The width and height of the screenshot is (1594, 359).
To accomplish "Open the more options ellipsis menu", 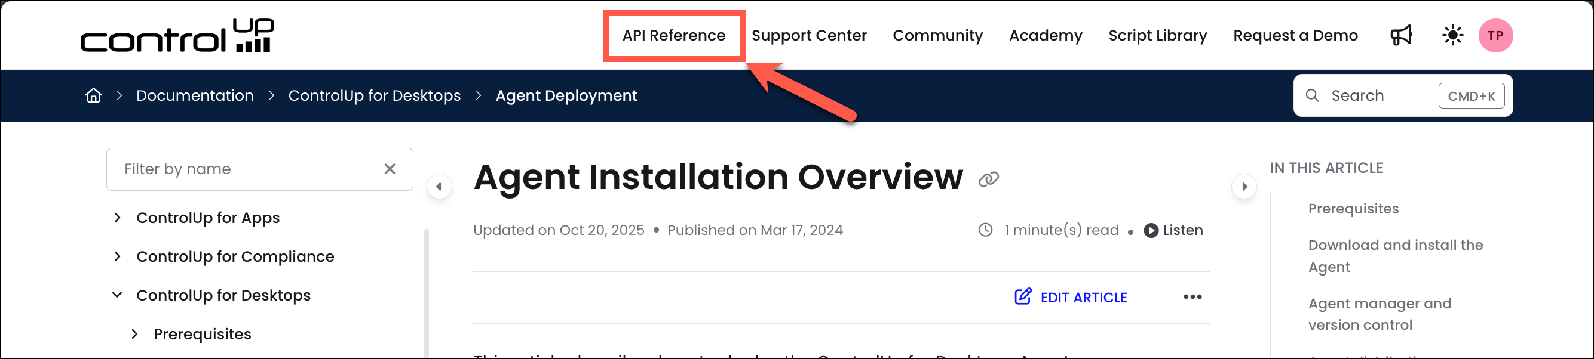I will tap(1193, 297).
